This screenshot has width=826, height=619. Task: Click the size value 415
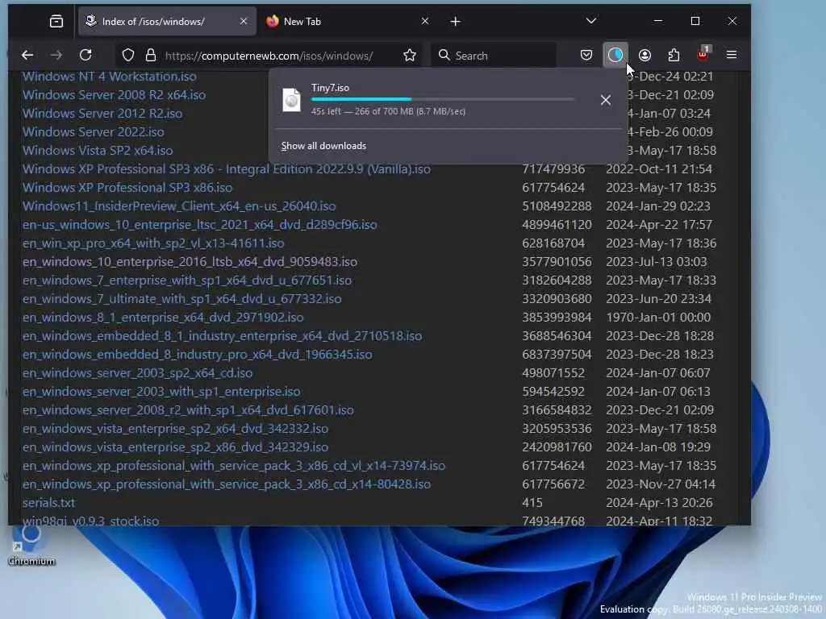pyautogui.click(x=532, y=503)
